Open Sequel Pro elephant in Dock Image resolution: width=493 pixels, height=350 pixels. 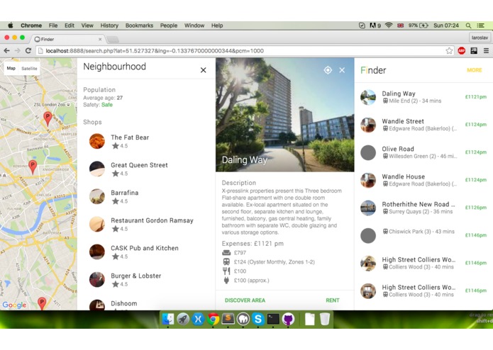point(243,320)
